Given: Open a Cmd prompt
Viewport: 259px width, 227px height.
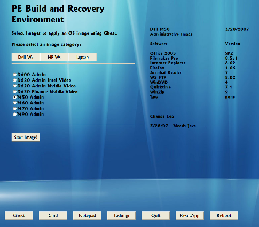Looking at the screenshot, I should click(53, 215).
